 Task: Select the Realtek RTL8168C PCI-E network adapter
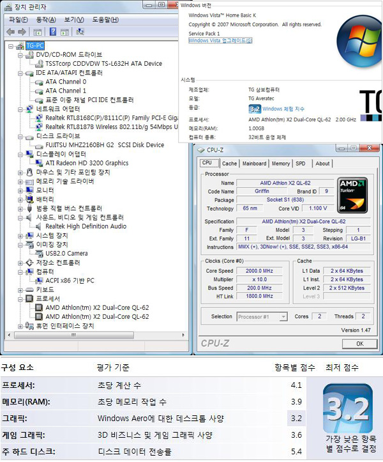[x=112, y=118]
